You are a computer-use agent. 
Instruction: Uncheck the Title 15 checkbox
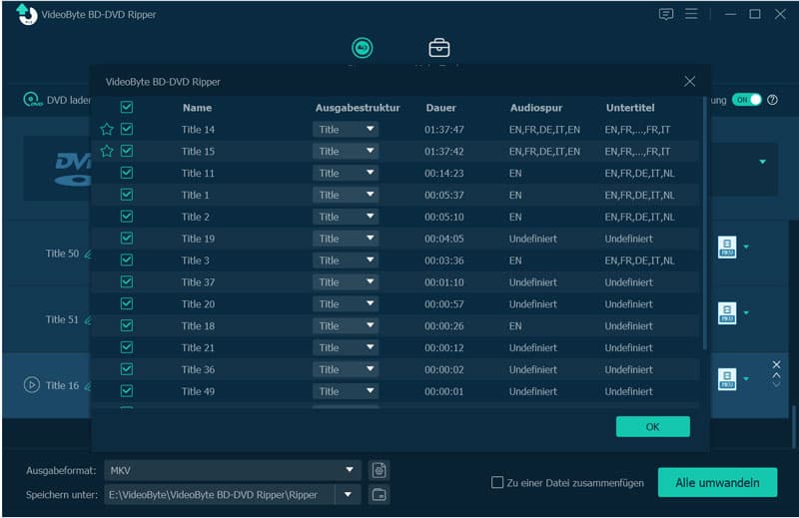pos(127,151)
